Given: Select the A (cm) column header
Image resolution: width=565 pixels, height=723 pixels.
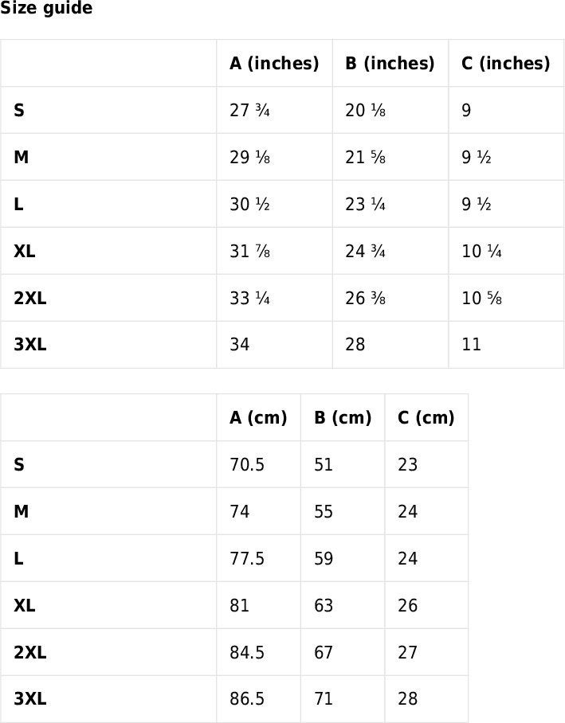Looking at the screenshot, I should click(258, 417).
